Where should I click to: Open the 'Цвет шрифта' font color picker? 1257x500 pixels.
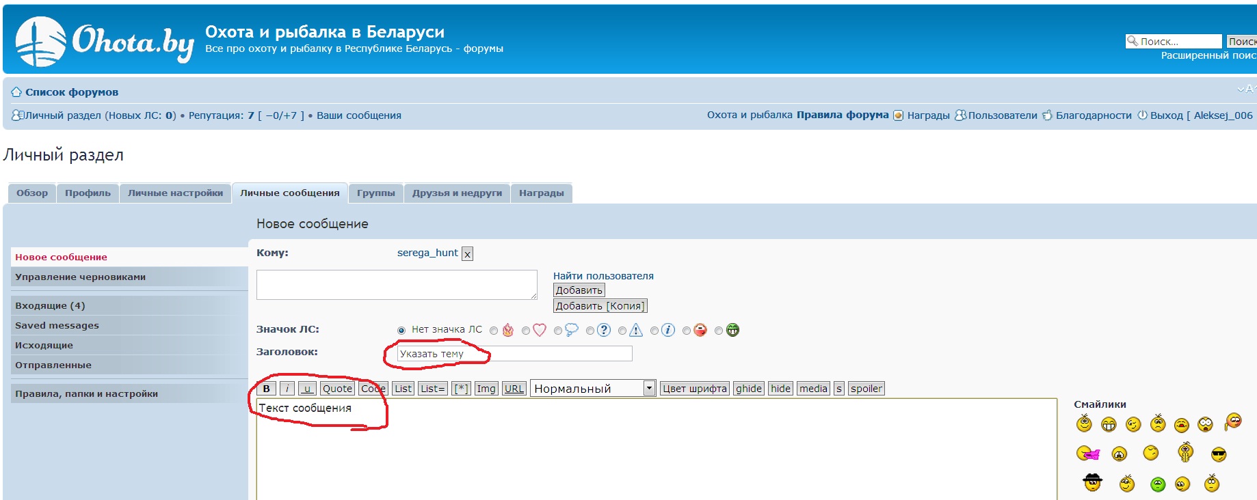point(694,389)
